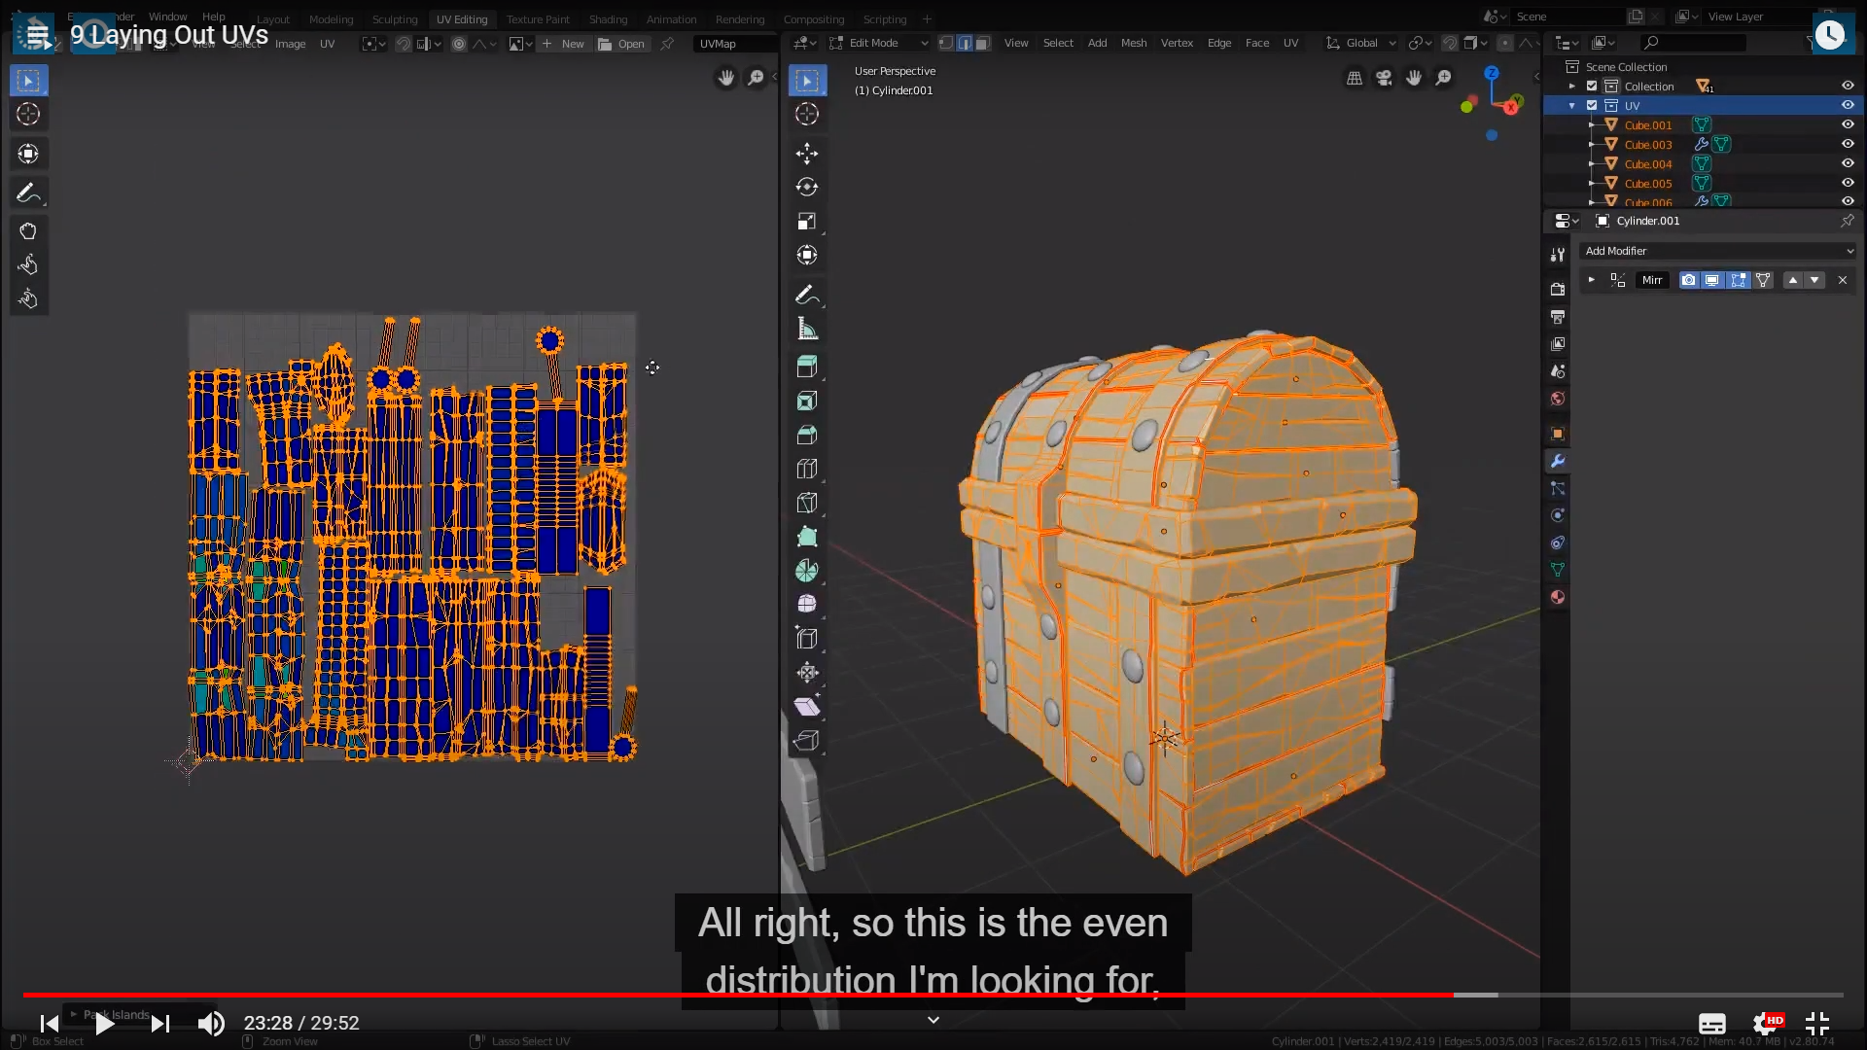Toggle Collection exclude checkbox
The image size is (1867, 1050).
point(1592,86)
